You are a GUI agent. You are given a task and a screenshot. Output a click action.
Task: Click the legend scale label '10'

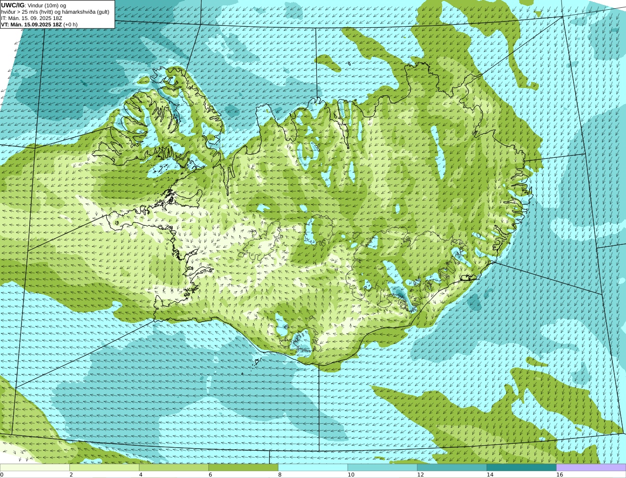351,475
